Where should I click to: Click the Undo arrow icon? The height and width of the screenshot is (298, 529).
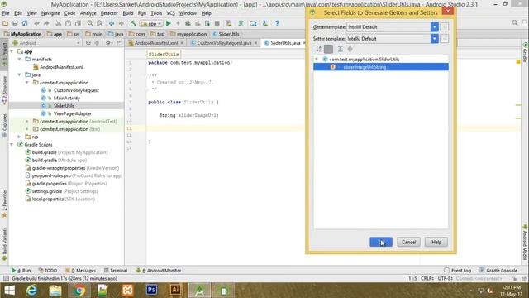(36, 23)
